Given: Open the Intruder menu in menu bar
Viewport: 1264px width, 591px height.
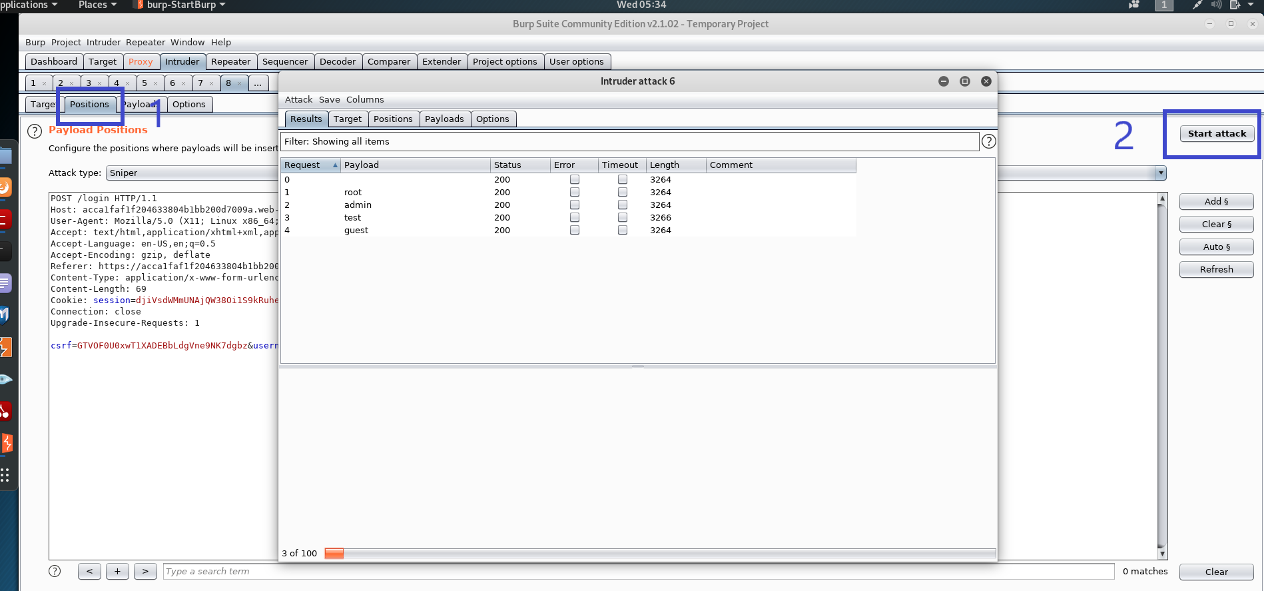Looking at the screenshot, I should point(103,42).
